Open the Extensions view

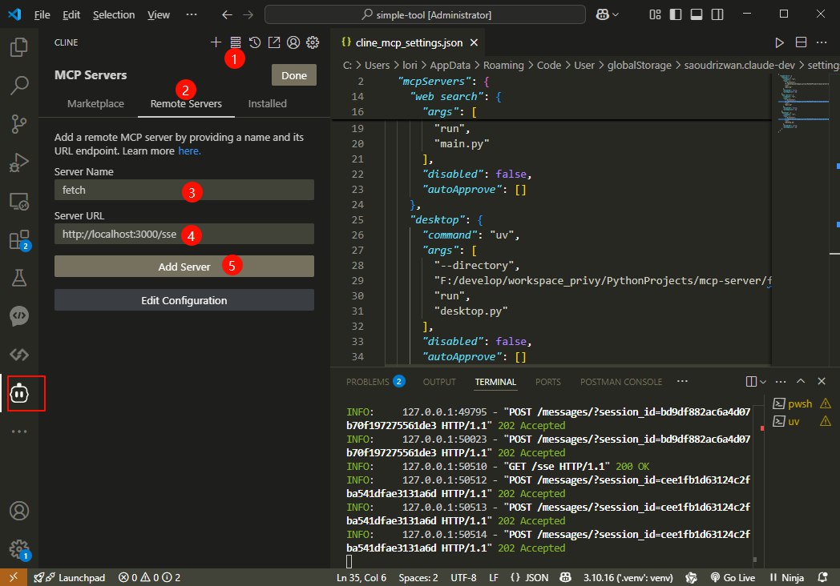coord(19,239)
